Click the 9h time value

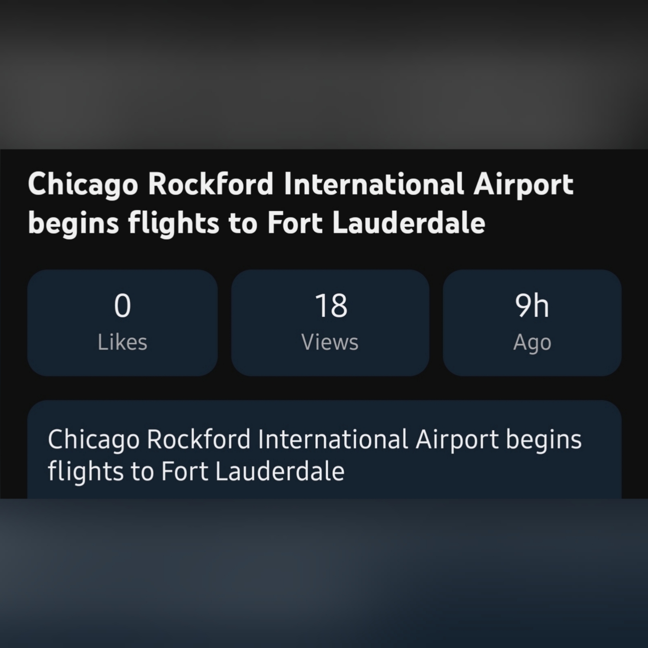tap(532, 305)
